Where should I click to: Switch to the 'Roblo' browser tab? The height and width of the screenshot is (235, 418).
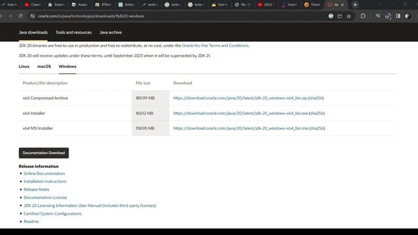point(126,5)
